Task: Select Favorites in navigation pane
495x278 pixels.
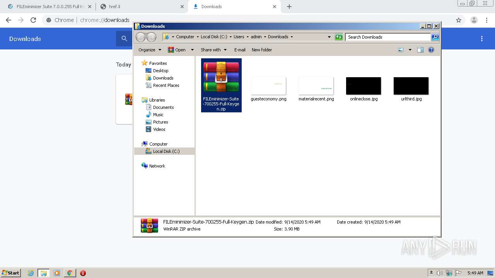Action: click(x=158, y=63)
